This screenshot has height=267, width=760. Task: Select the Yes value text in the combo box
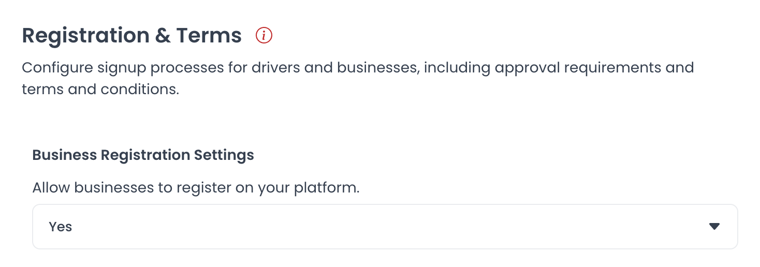61,227
